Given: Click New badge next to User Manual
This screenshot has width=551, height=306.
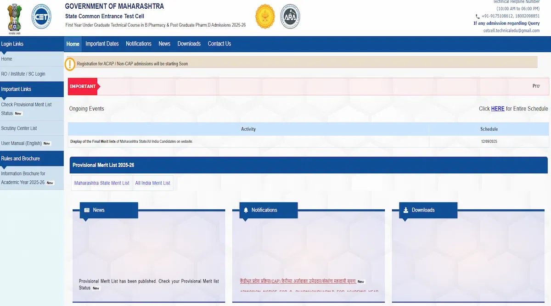Looking at the screenshot, I should click(x=47, y=144).
